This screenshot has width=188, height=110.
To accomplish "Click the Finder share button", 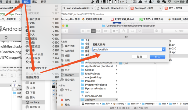I will pos(124,31).
